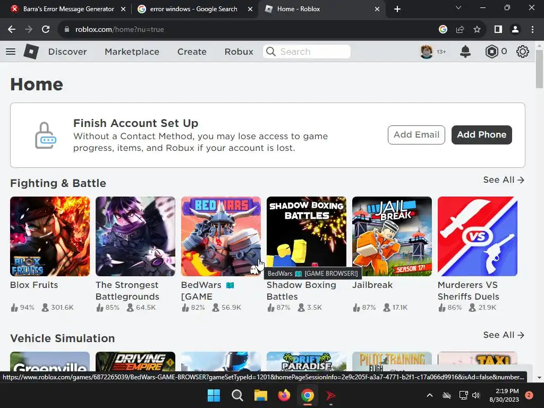The width and height of the screenshot is (544, 408).
Task: View site info via the padlock
Action: 67,30
